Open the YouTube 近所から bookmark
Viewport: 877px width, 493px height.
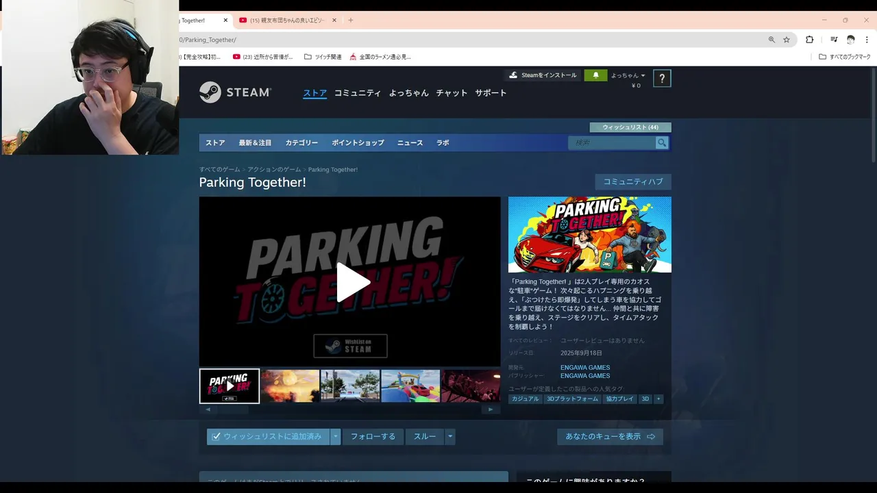263,57
